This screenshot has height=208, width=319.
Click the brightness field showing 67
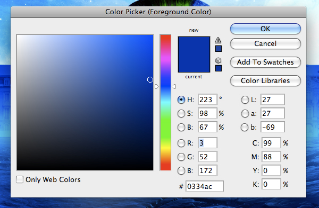207,127
